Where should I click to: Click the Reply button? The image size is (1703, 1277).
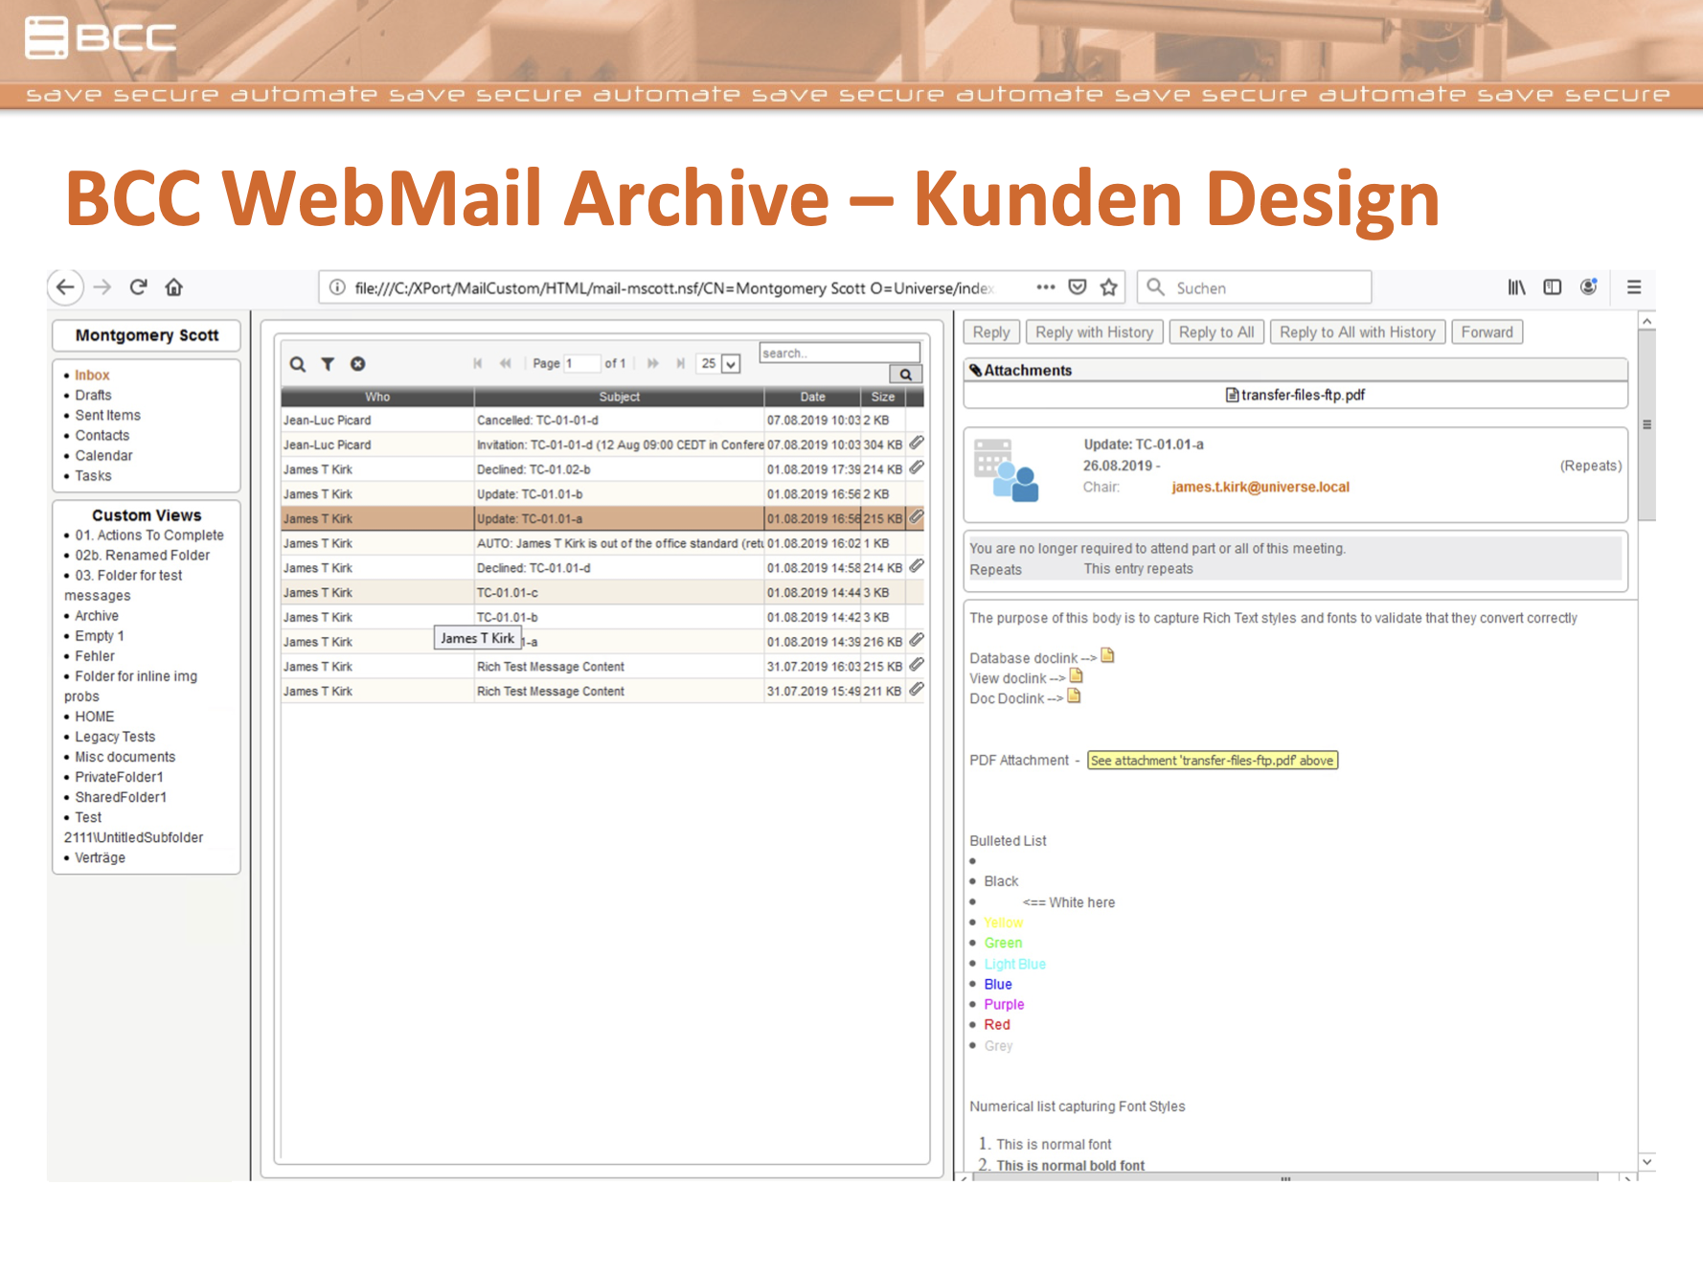click(x=991, y=331)
